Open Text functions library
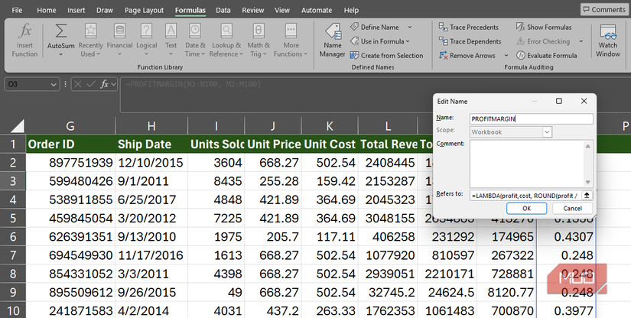Image resolution: width=631 pixels, height=318 pixels. (x=171, y=41)
